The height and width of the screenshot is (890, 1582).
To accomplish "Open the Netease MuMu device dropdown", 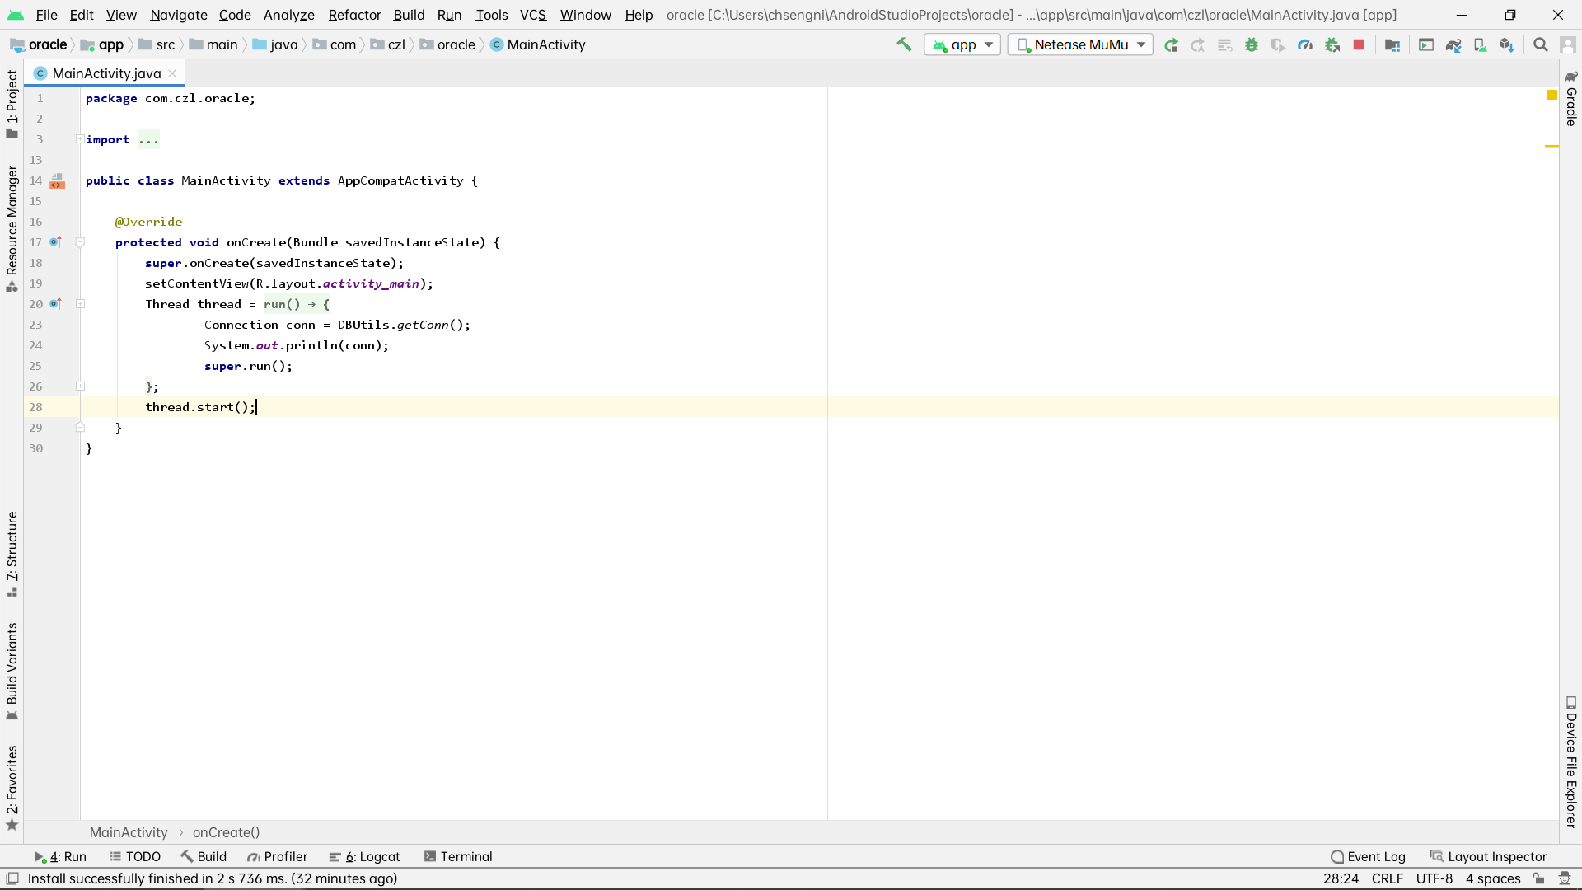I will pos(1080,44).
